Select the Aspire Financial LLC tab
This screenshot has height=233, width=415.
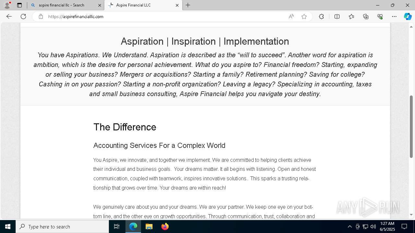pyautogui.click(x=143, y=5)
